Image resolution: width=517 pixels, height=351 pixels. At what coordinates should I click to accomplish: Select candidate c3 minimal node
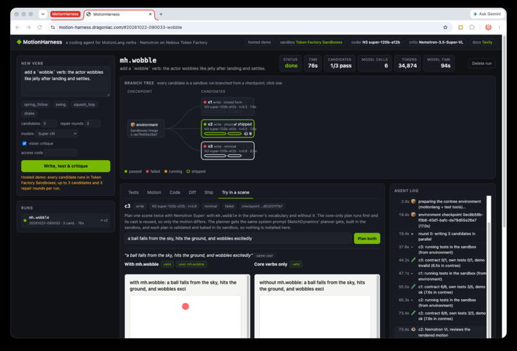[228, 151]
